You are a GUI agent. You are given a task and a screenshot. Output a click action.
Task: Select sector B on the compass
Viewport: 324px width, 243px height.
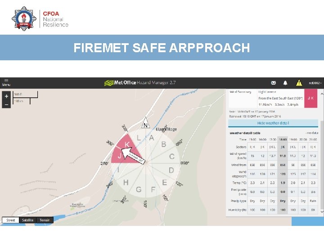[164, 144]
